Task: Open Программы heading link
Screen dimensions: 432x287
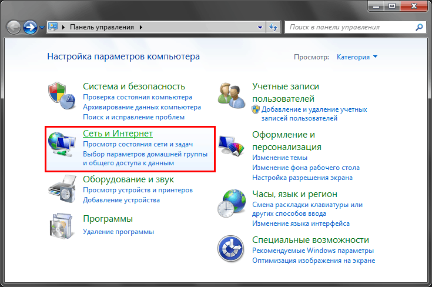Action: tap(108, 219)
